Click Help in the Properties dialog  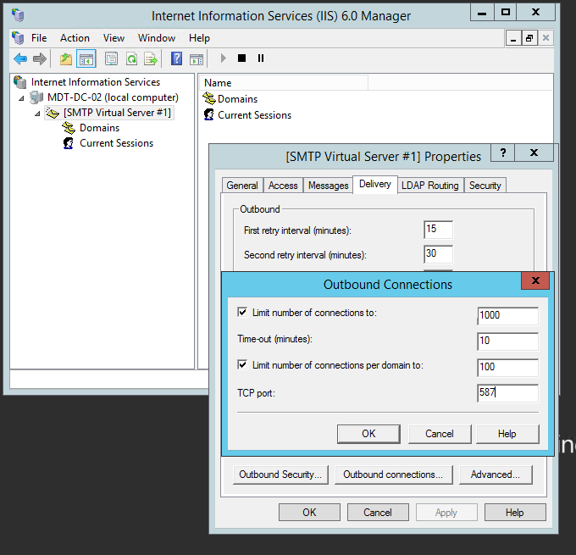point(515,513)
